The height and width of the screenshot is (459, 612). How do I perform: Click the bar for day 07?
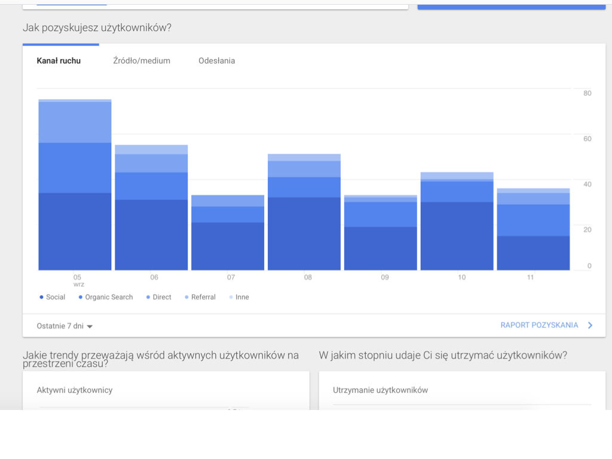pos(228,232)
